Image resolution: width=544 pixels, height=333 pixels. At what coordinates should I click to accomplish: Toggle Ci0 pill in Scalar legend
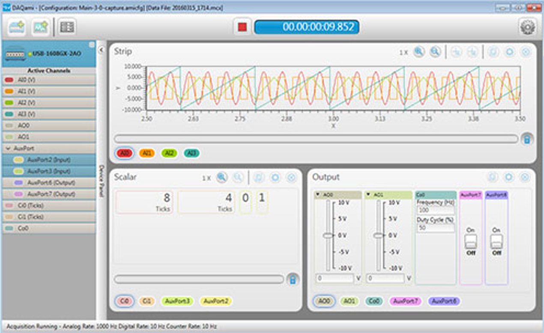[x=124, y=301]
